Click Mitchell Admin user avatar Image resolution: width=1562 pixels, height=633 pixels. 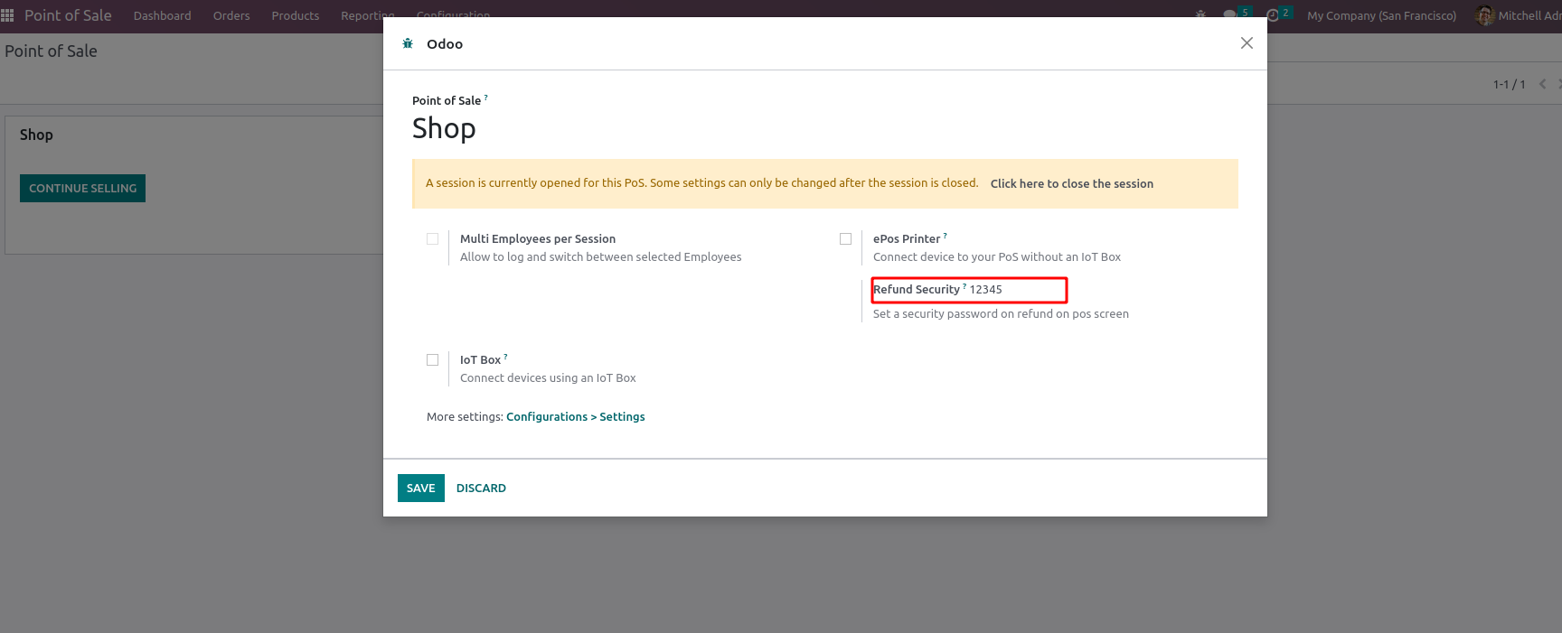tap(1484, 15)
